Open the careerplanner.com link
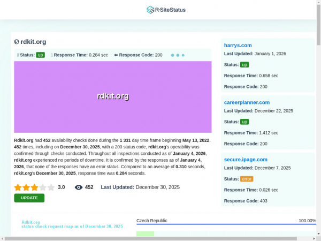The height and width of the screenshot is (241, 321). [x=247, y=102]
